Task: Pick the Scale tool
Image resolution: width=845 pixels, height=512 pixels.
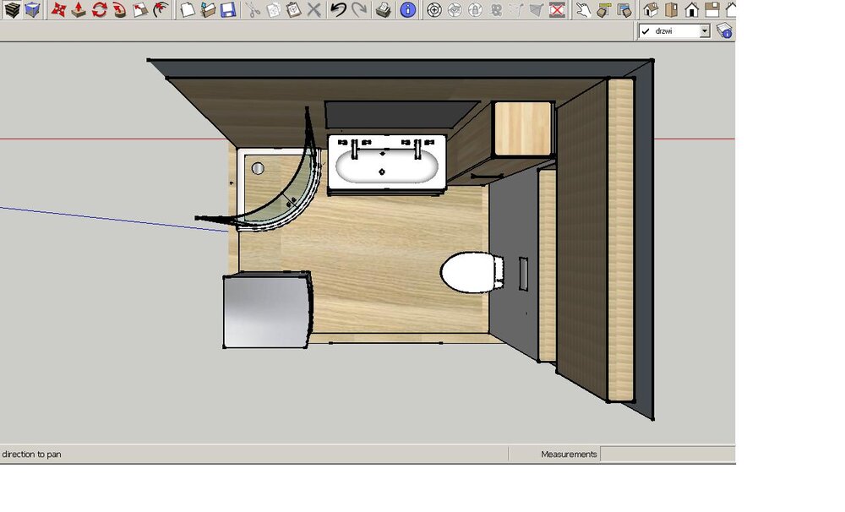Action: 139,10
